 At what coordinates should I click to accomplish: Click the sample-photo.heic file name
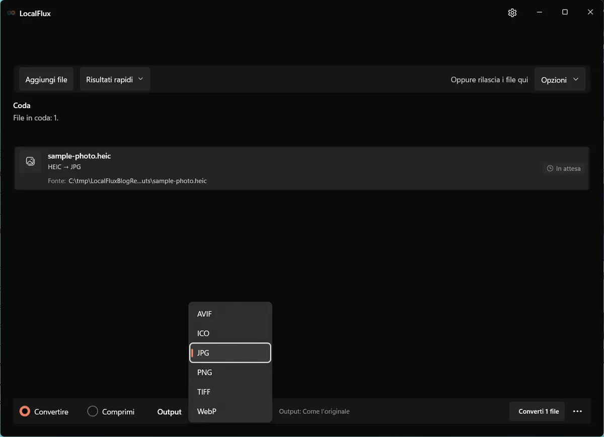[x=79, y=156]
